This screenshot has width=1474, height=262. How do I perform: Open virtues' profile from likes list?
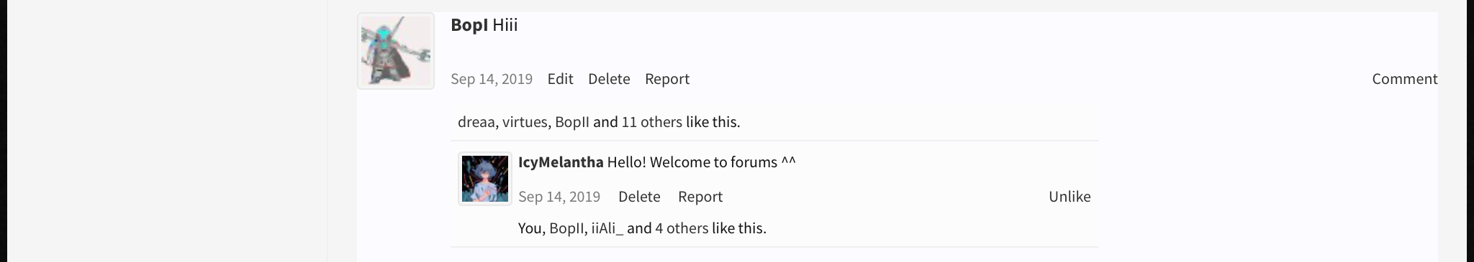pyautogui.click(x=525, y=122)
